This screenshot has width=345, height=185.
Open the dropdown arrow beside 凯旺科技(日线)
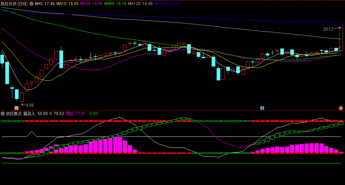[x=32, y=4]
